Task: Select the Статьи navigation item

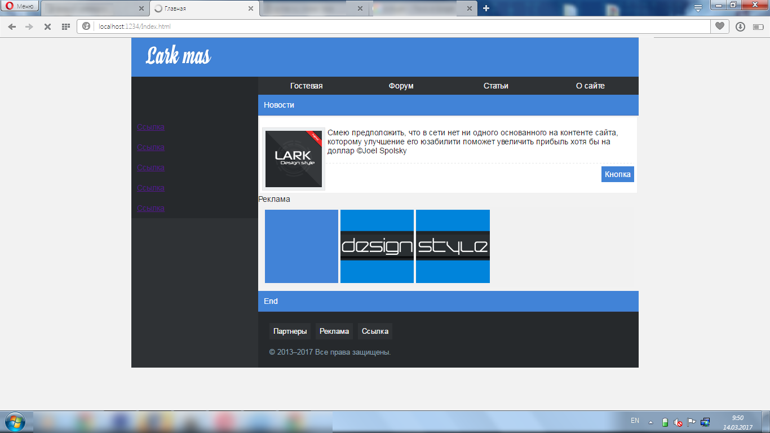Action: pos(495,86)
